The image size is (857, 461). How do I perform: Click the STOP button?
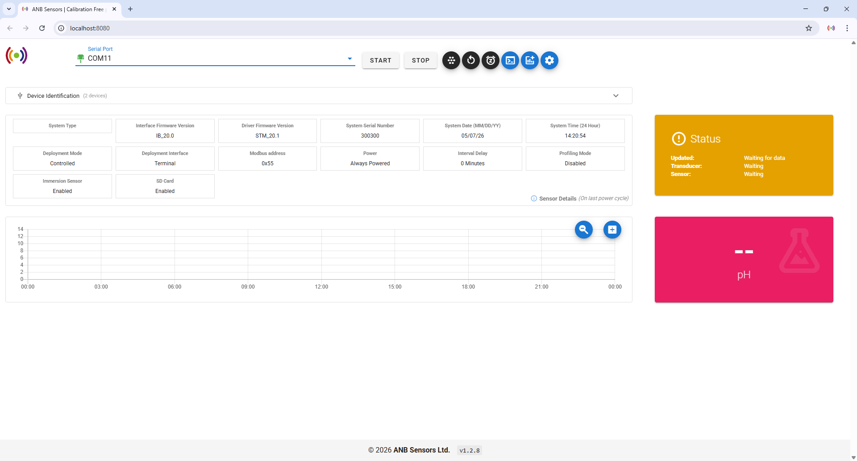point(420,60)
